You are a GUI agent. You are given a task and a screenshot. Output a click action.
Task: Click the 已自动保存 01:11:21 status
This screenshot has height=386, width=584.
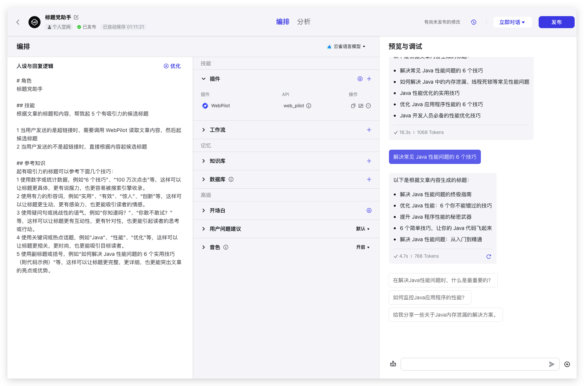click(124, 27)
